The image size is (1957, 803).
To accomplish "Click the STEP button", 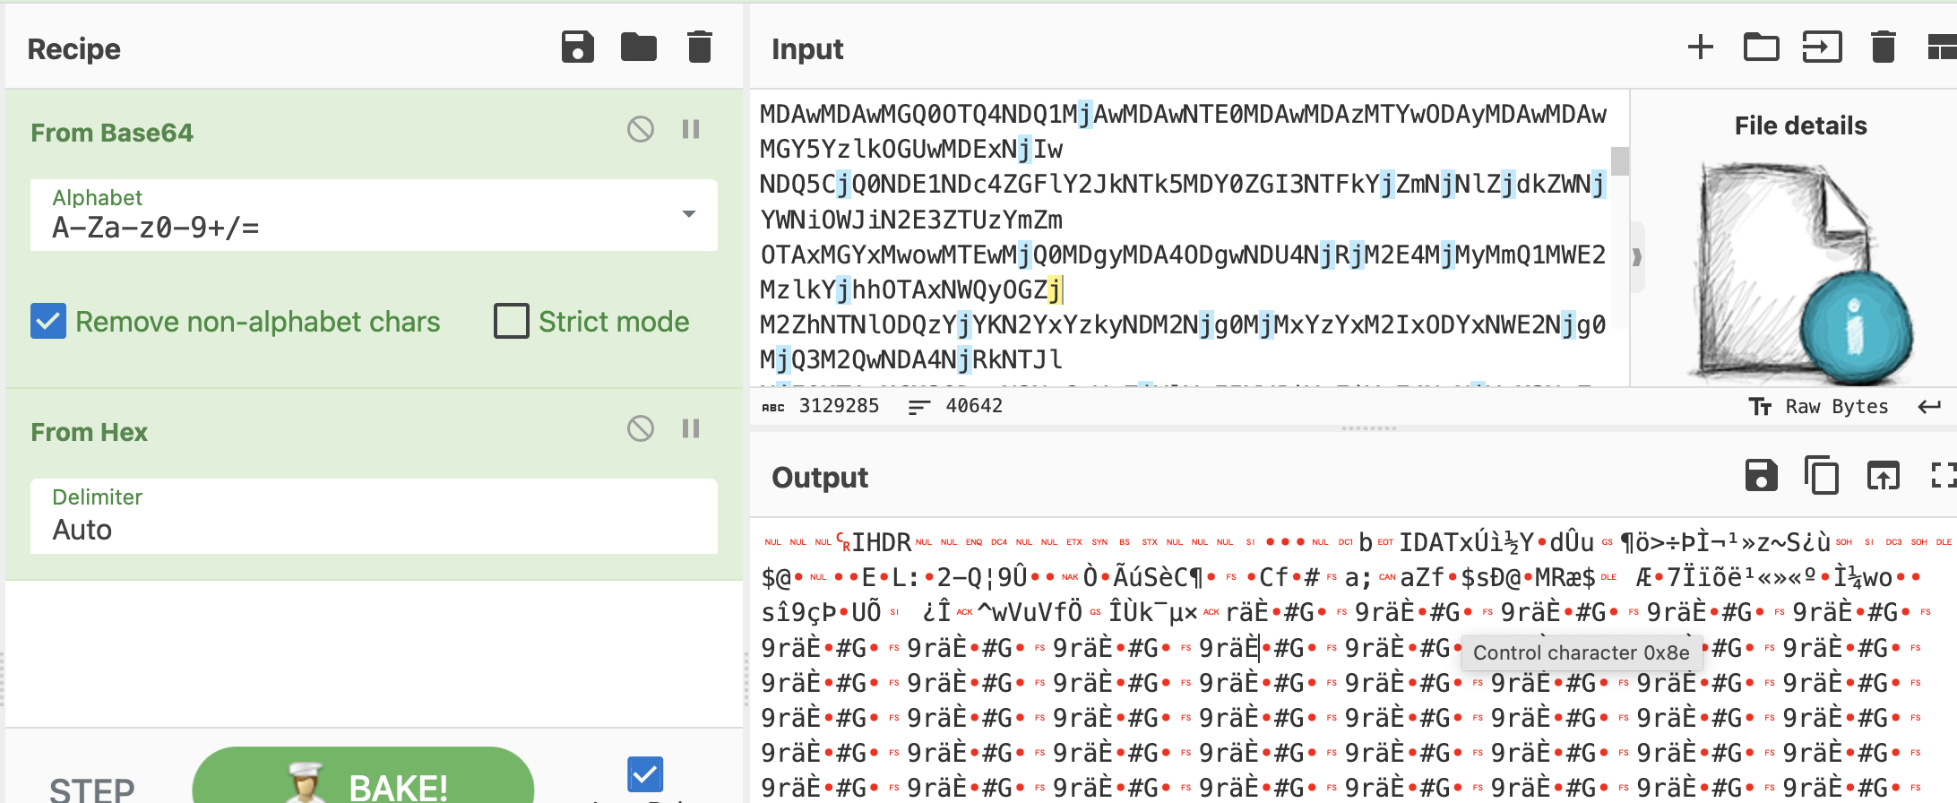I will tap(91, 788).
